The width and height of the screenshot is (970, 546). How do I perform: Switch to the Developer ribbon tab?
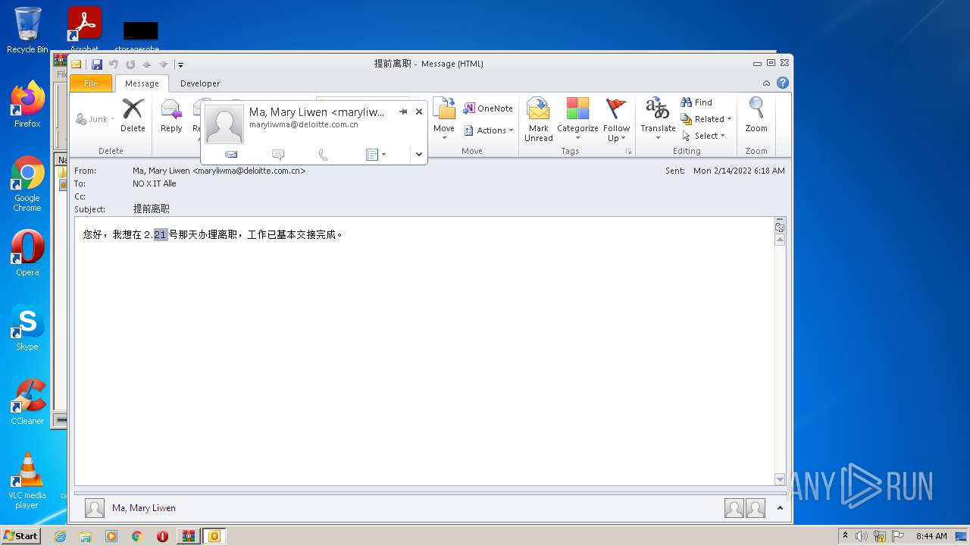200,83
